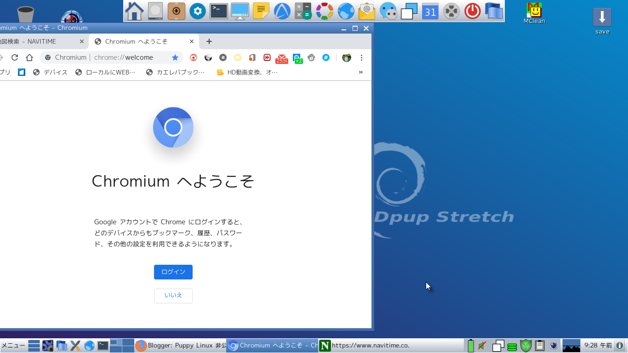This screenshot has height=353, width=628.
Task: Open the カエレバブック bookmark
Action: (175, 72)
